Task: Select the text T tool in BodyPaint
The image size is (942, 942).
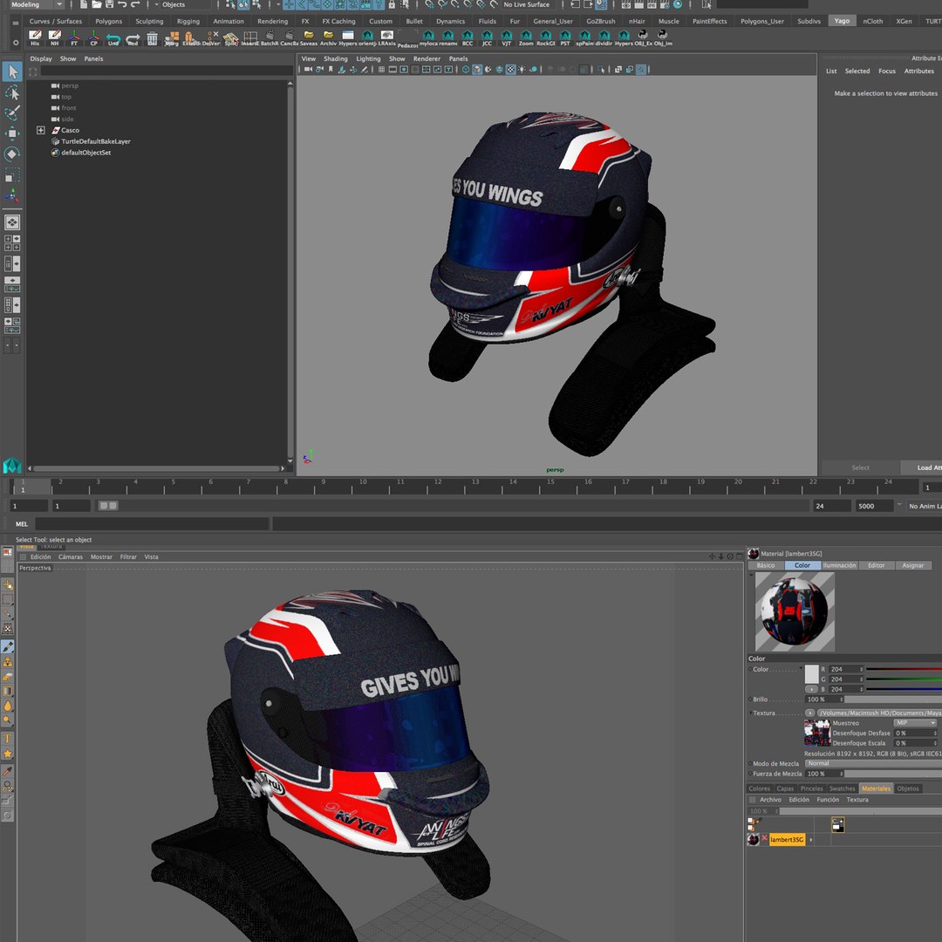Action: pos(8,739)
